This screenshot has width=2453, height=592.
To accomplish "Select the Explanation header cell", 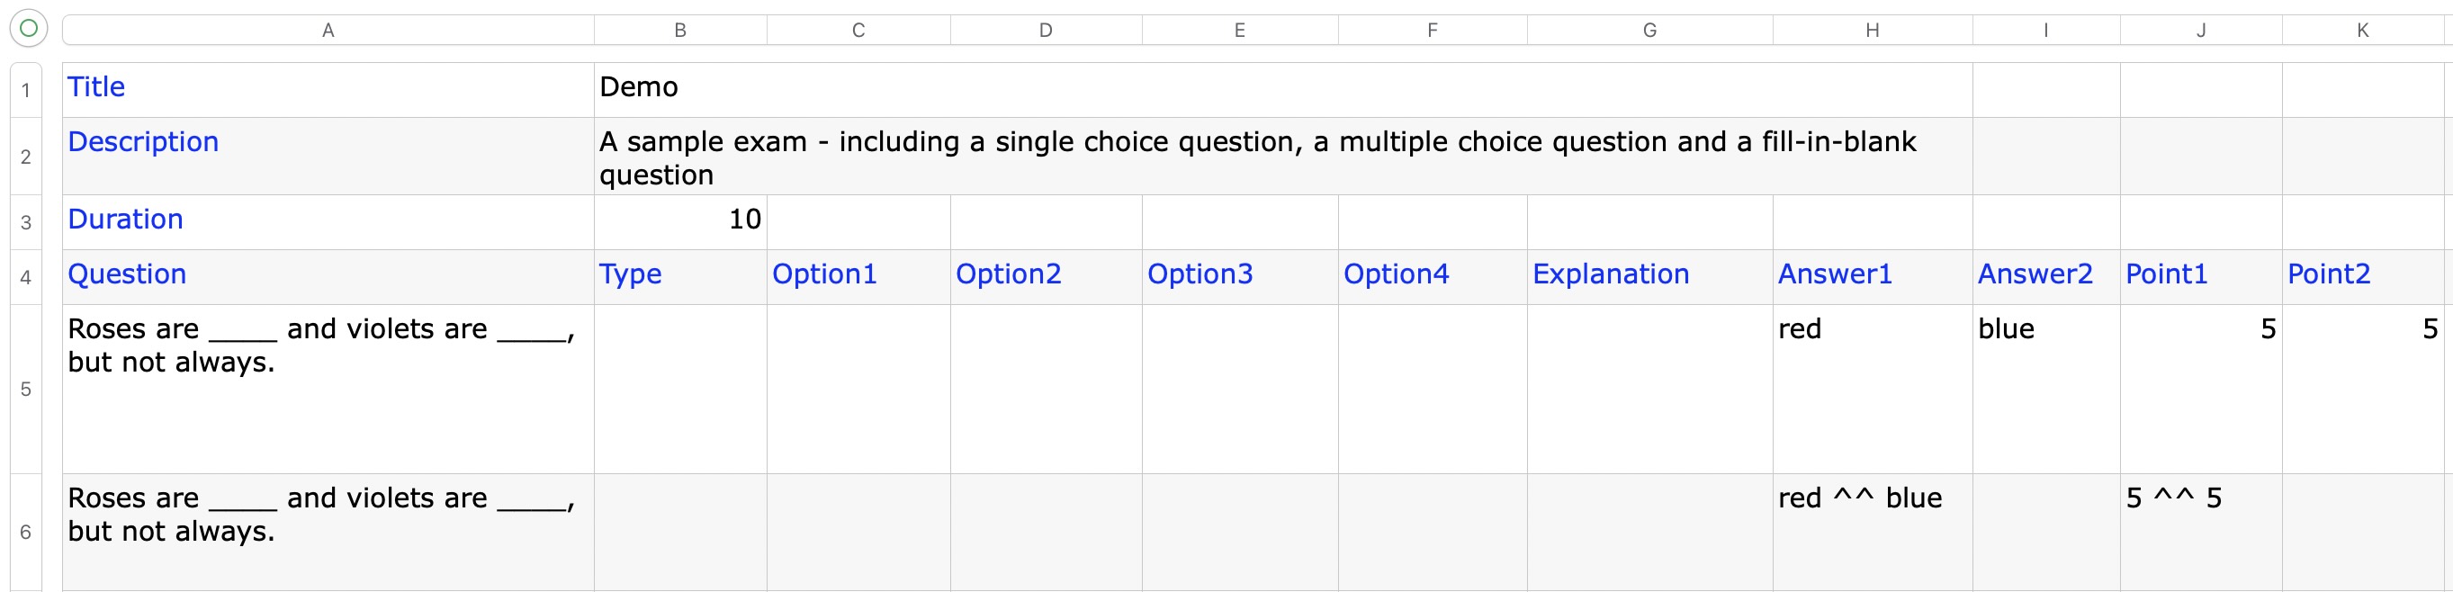I will [1649, 277].
